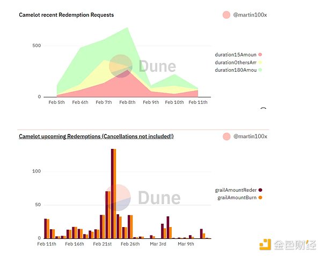Open @martin100x profile on the bottom chart
This screenshot has width=322, height=256.
[x=250, y=137]
